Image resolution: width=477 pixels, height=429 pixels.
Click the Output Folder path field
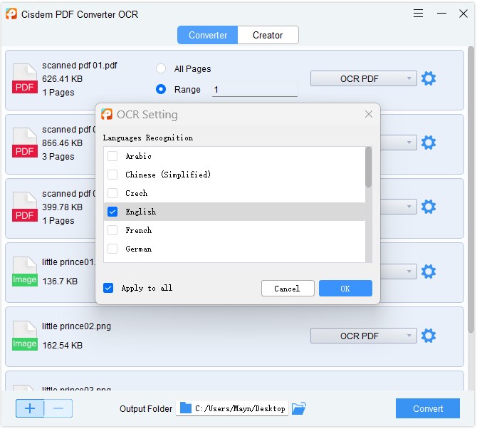(x=232, y=408)
